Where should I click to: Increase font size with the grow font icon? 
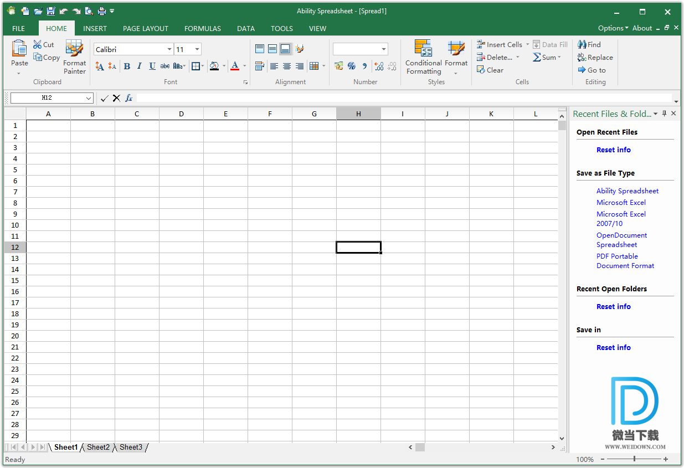coord(100,66)
